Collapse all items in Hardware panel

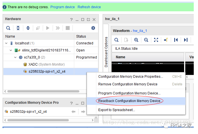point(18,28)
